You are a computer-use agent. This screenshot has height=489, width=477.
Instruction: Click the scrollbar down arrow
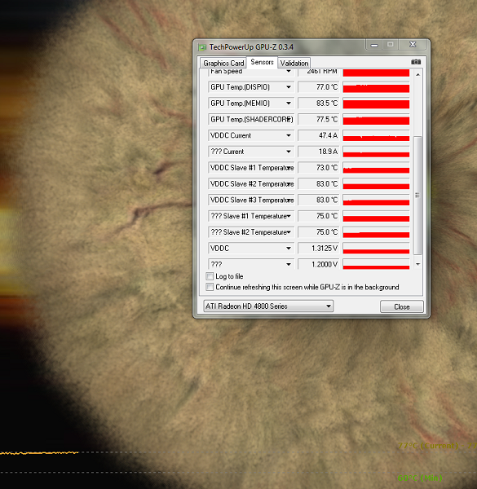pyautogui.click(x=417, y=264)
